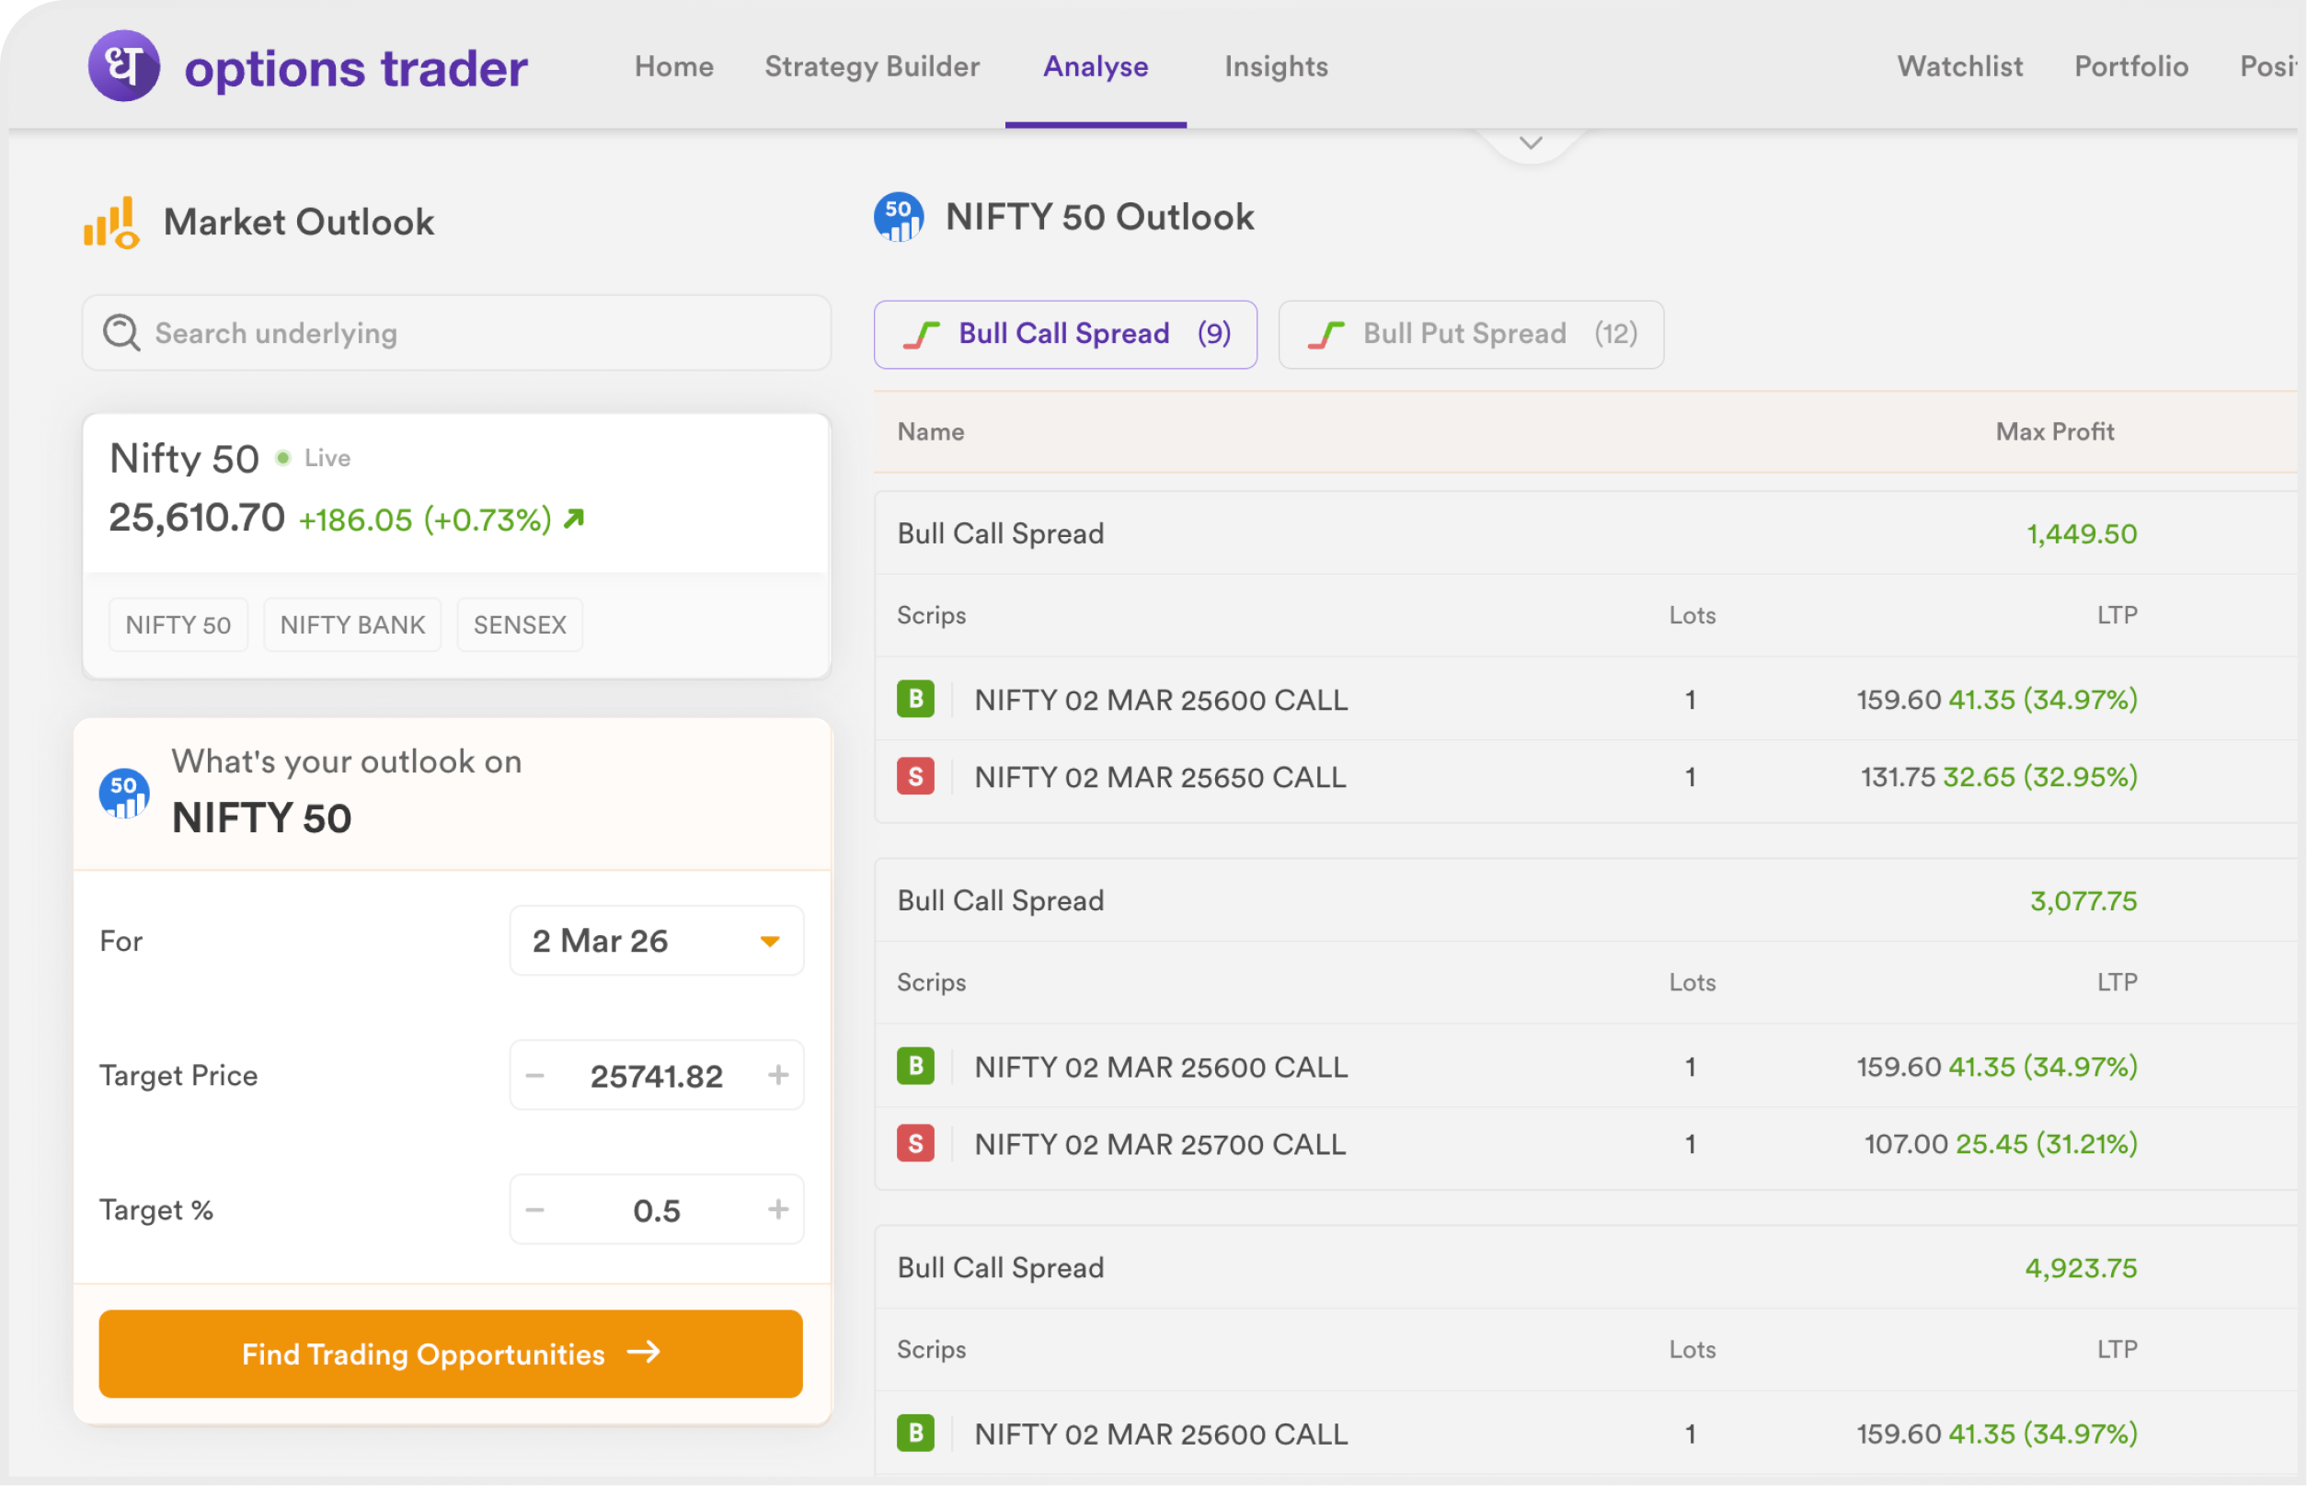
Task: Click the search magnifier icon
Action: (x=121, y=333)
